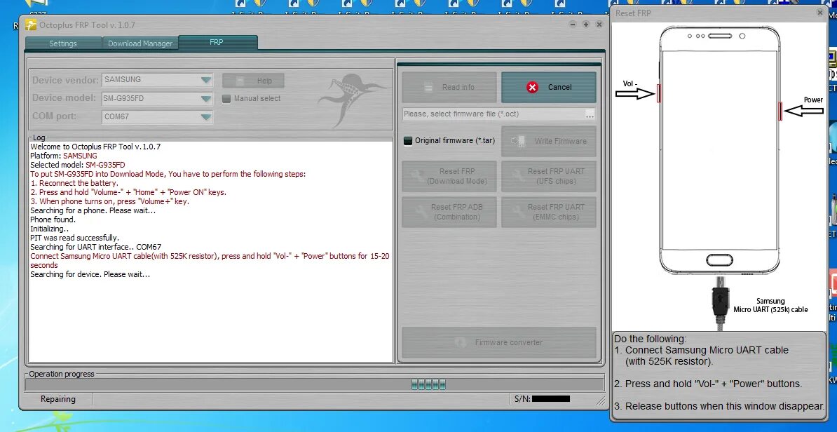This screenshot has width=837, height=432.
Task: Click step '3. Release buttons when this window disappear'
Action: 719,406
